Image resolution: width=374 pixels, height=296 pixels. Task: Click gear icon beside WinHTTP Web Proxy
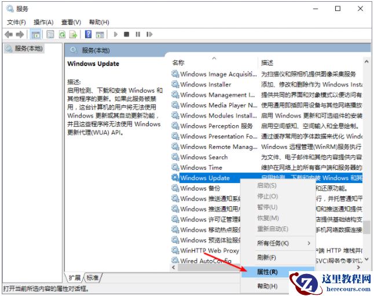(175, 250)
